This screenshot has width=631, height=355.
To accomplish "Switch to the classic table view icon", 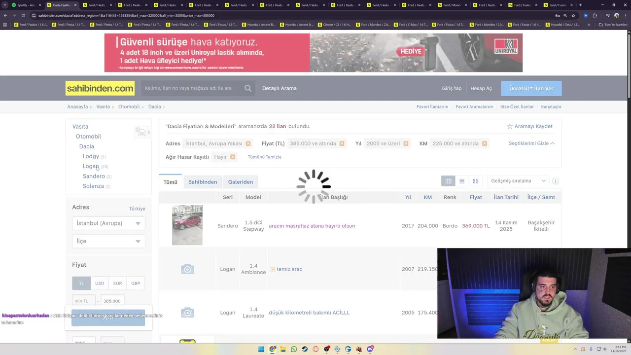I will point(448,181).
